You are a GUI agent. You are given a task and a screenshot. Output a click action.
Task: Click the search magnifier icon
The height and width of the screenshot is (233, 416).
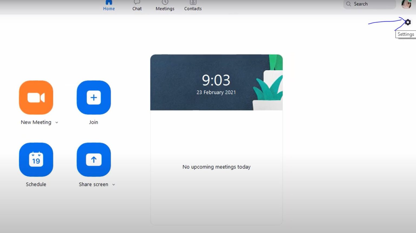tap(349, 4)
